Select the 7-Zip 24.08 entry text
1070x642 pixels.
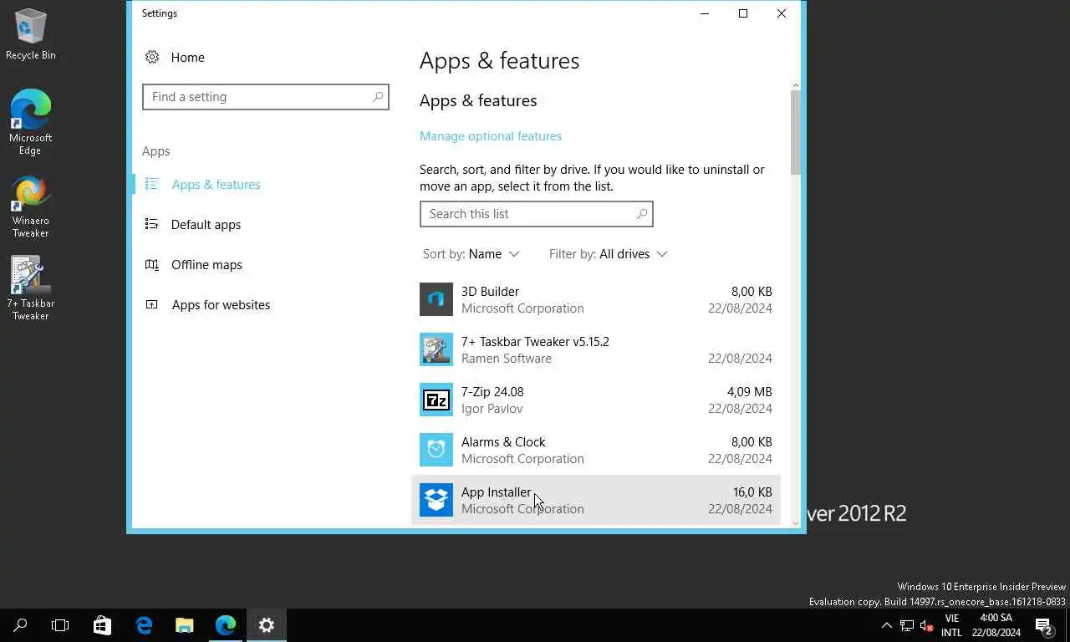[492, 391]
